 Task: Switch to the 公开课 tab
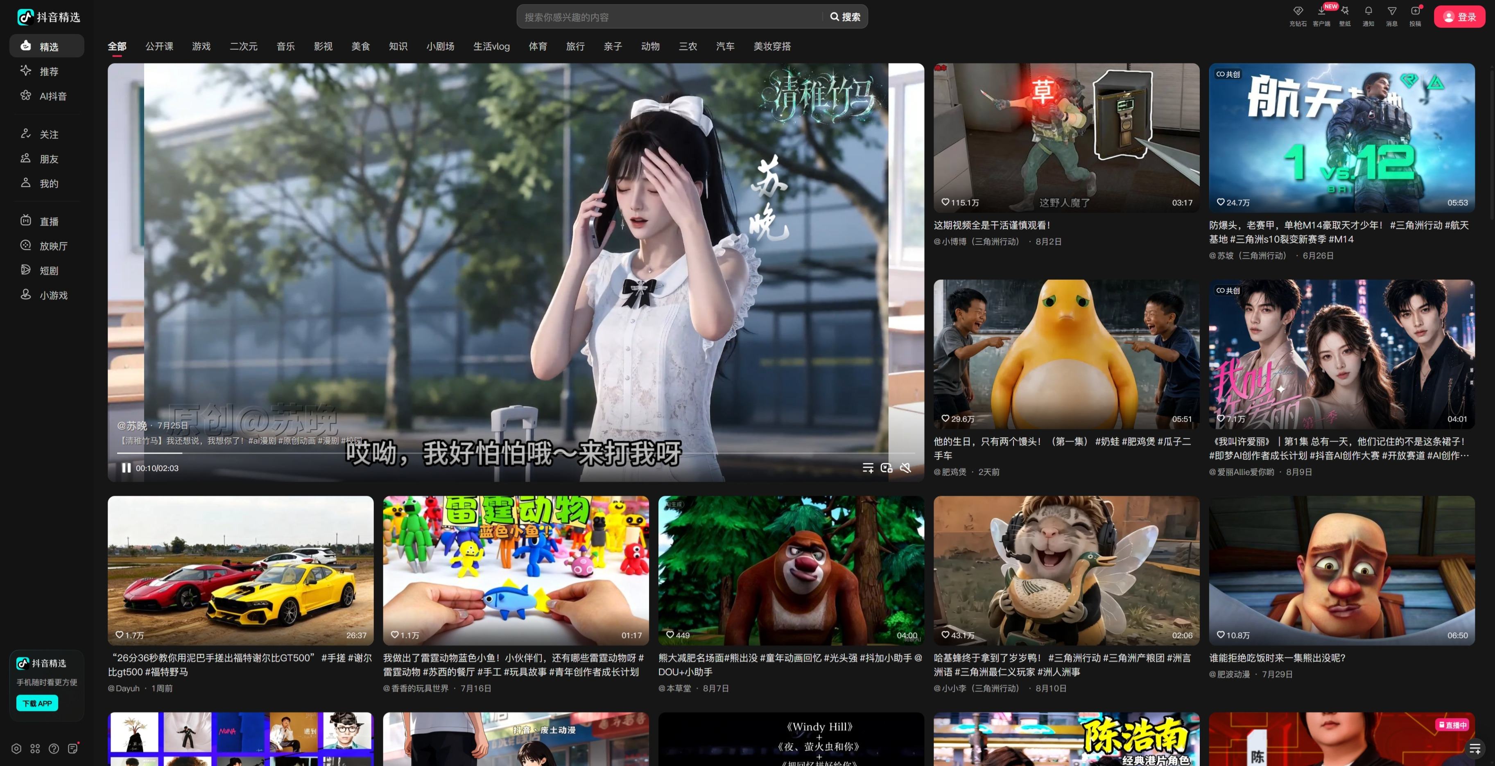point(159,46)
